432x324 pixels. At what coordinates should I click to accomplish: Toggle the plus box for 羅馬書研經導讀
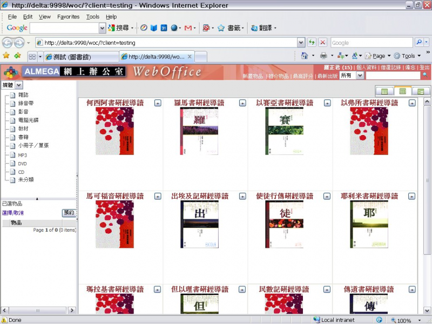point(242,103)
